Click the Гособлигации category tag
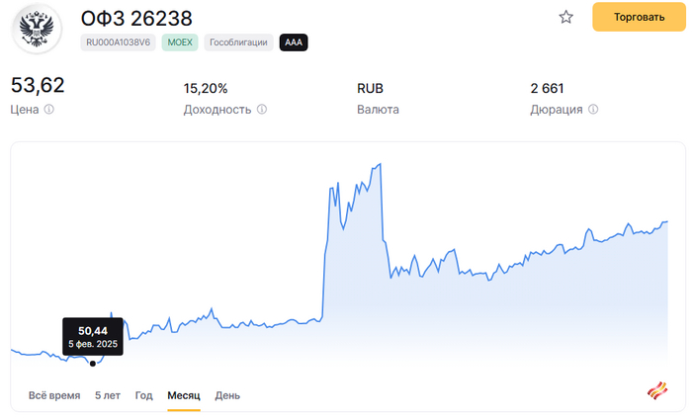The height and width of the screenshot is (418, 692). click(x=238, y=42)
